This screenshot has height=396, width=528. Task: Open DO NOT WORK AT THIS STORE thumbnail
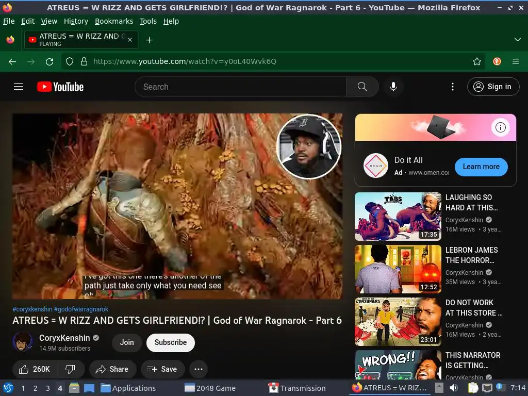click(398, 322)
